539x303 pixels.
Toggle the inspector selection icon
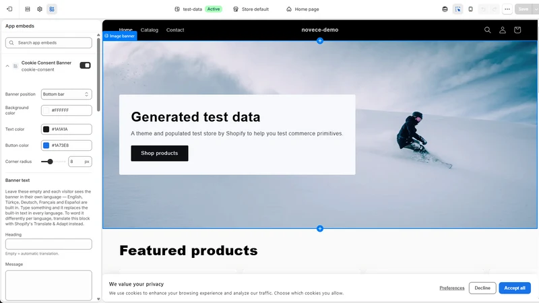coord(458,9)
